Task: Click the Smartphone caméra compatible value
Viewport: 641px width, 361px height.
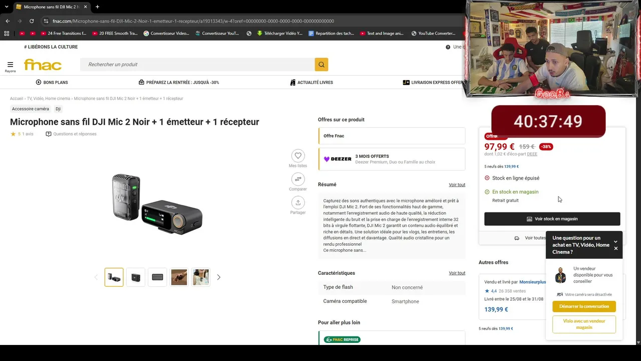Action: pos(405,301)
